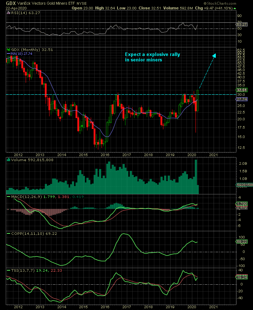253x310 pixels.
Task: Click the 17.5 price axis label
Action: coord(241,128)
